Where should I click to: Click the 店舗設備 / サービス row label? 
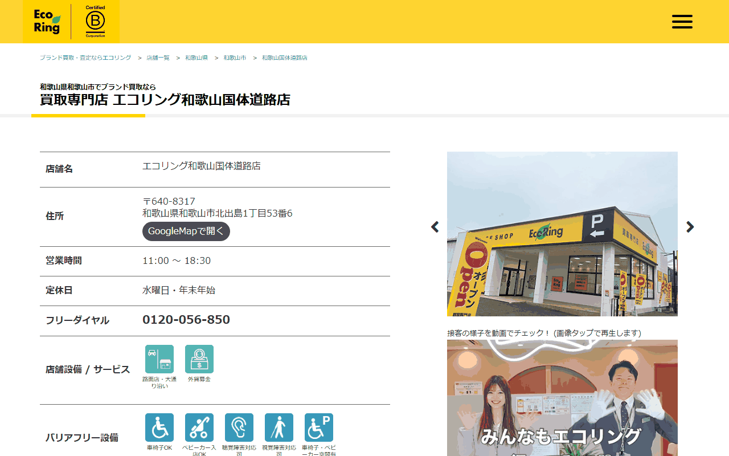point(88,369)
